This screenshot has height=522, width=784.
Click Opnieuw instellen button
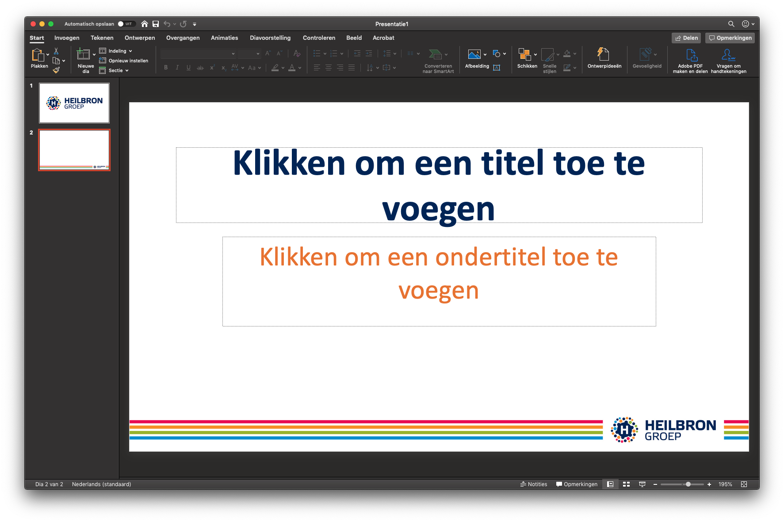pyautogui.click(x=128, y=61)
